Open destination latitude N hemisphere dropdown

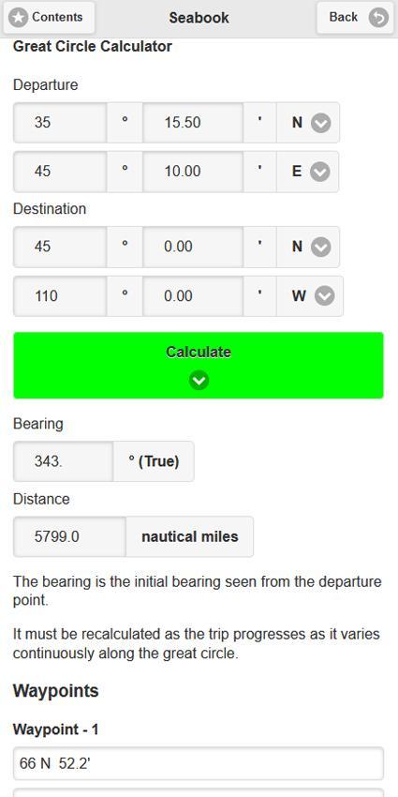pos(308,247)
